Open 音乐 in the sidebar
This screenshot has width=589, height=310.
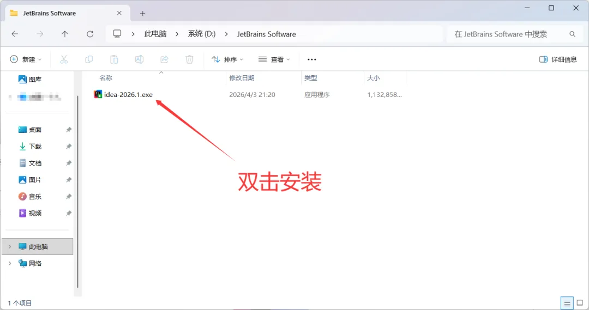coord(30,196)
